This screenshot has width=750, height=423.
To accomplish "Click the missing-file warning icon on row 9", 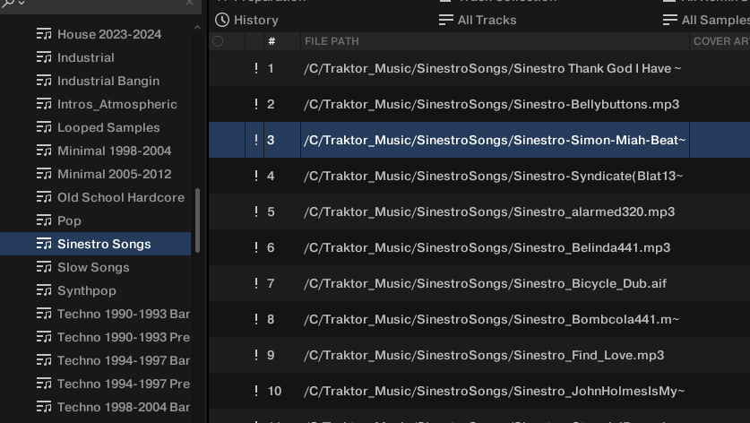I will point(256,355).
